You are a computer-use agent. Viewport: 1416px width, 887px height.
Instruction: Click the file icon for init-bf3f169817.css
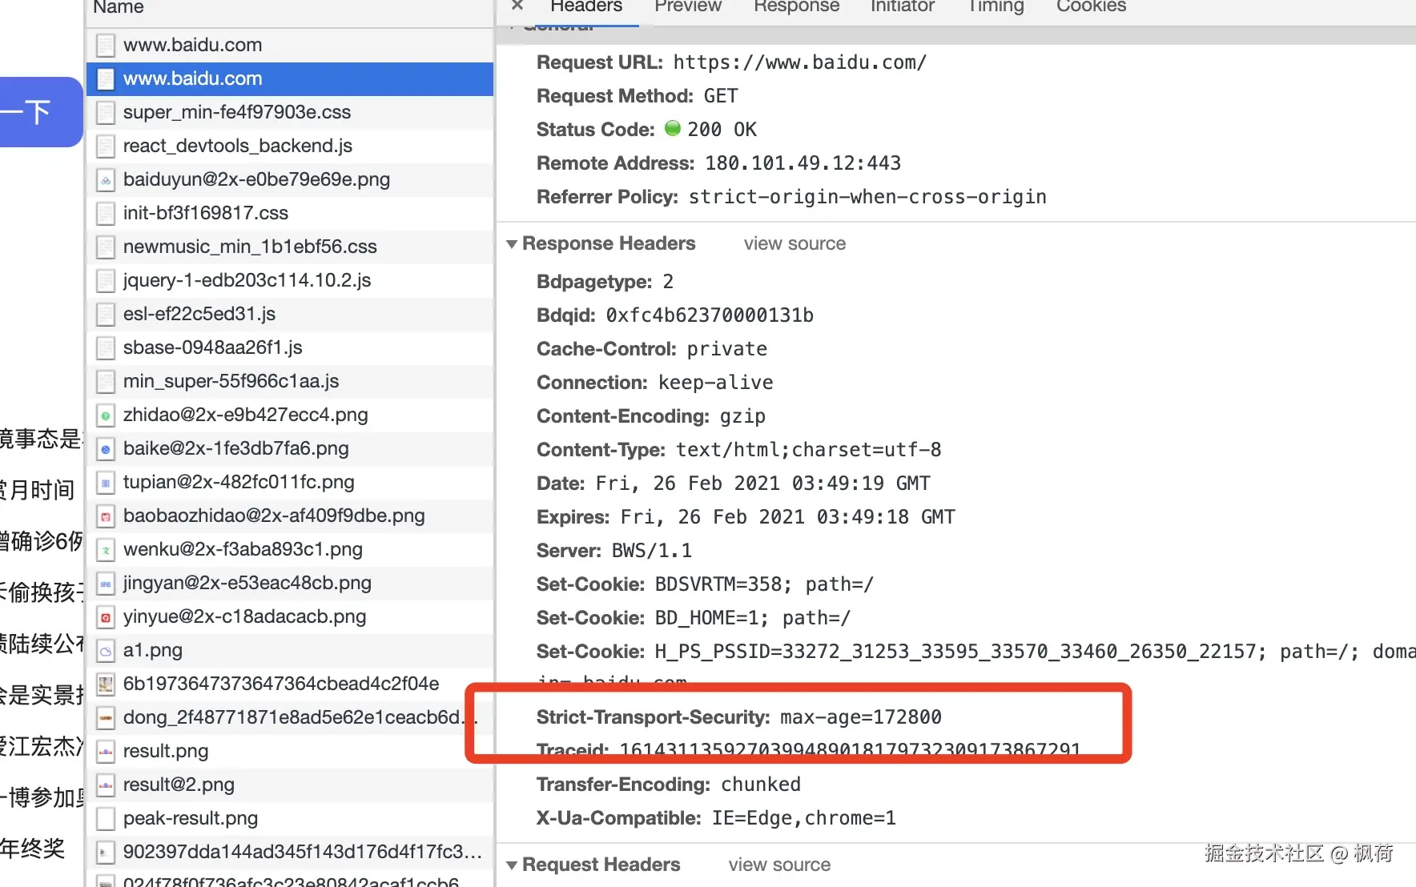(x=105, y=213)
